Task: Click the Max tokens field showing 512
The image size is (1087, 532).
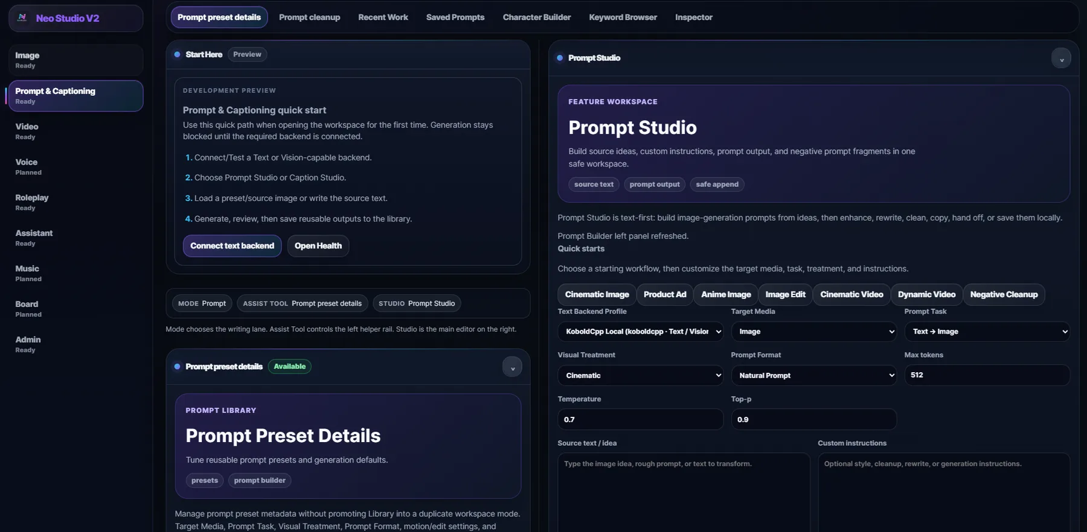Action: click(x=987, y=375)
